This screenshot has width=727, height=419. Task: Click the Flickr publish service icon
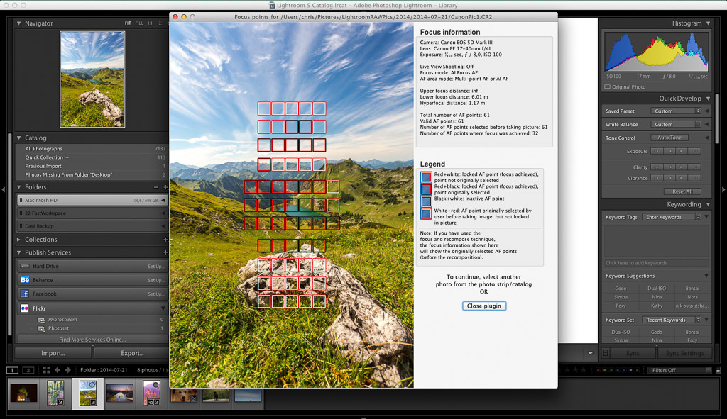click(25, 308)
